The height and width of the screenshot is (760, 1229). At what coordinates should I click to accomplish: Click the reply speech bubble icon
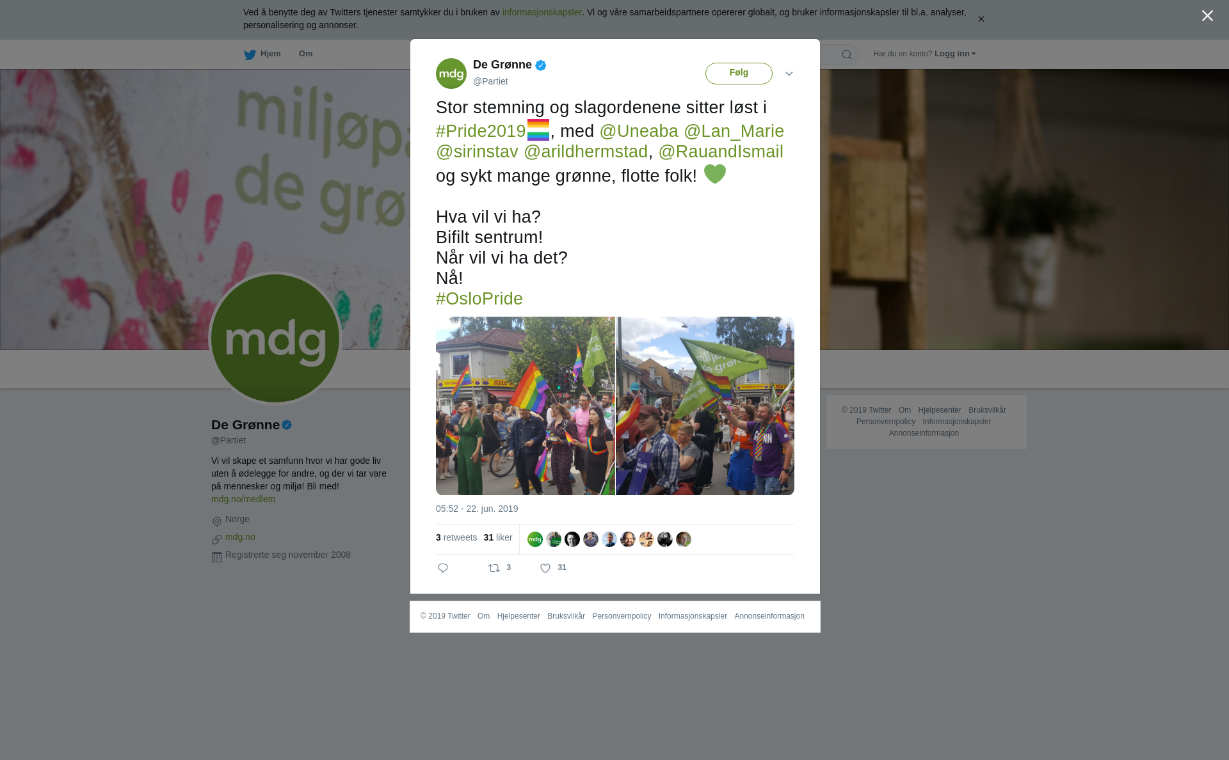[443, 568]
